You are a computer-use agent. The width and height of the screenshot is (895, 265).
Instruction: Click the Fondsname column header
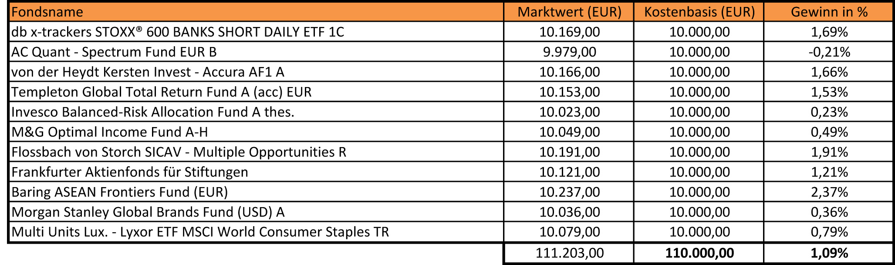(x=47, y=12)
